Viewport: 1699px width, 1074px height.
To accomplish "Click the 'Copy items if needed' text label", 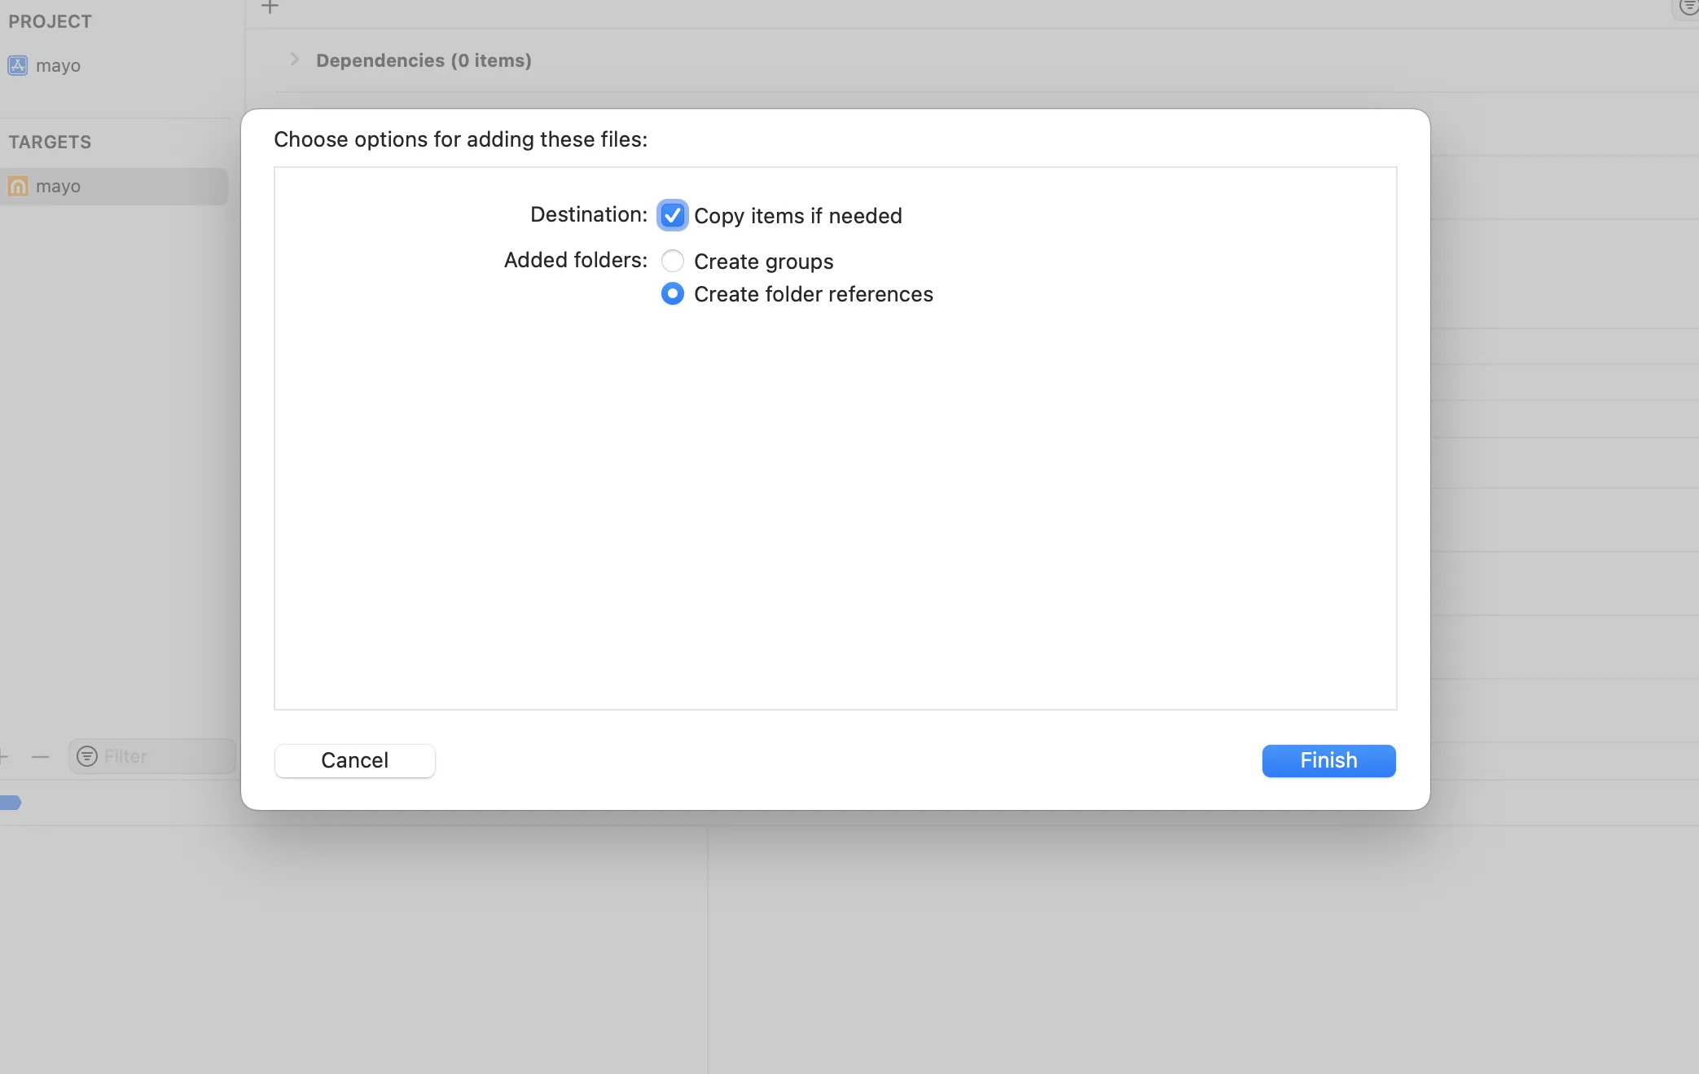I will pyautogui.click(x=797, y=216).
